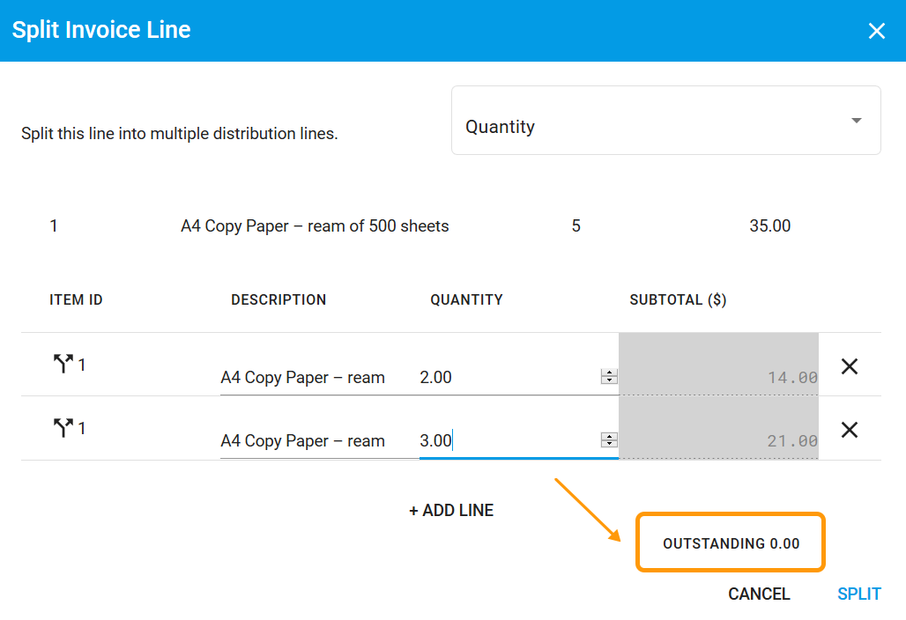
Task: Click the Split Invoice Line title bar
Action: tap(100, 29)
